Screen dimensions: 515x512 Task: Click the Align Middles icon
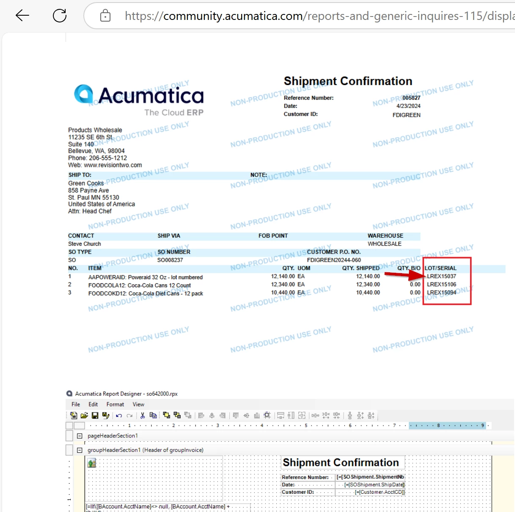point(246,415)
